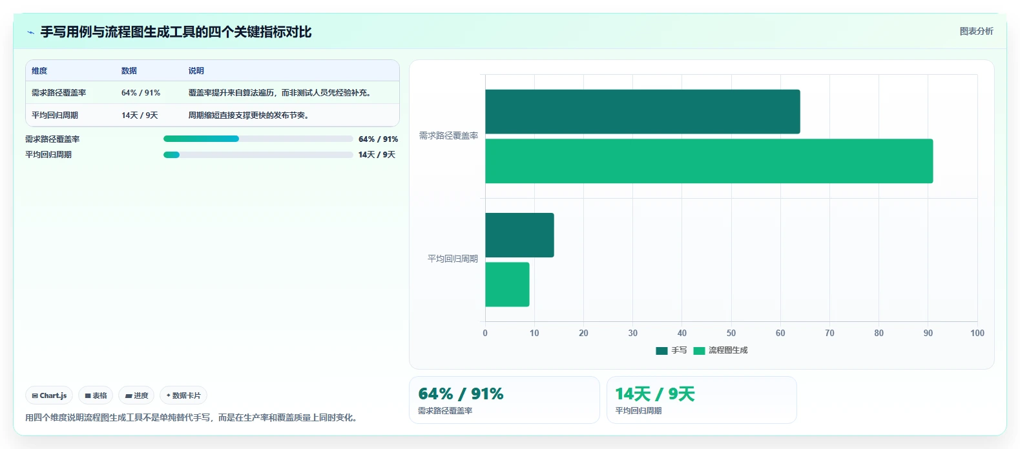
Task: Click the Chart.js tag chip
Action: [49, 395]
